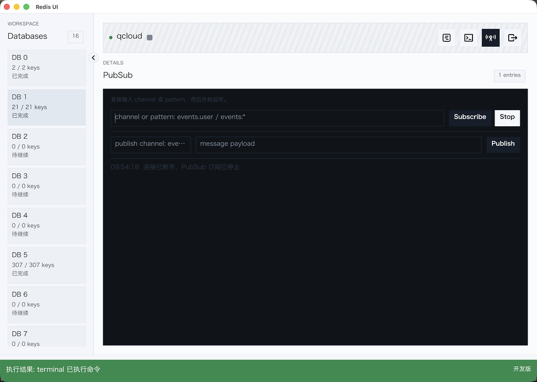This screenshot has height=382, width=537.
Task: Select DB 3 database entry
Action: point(47,185)
